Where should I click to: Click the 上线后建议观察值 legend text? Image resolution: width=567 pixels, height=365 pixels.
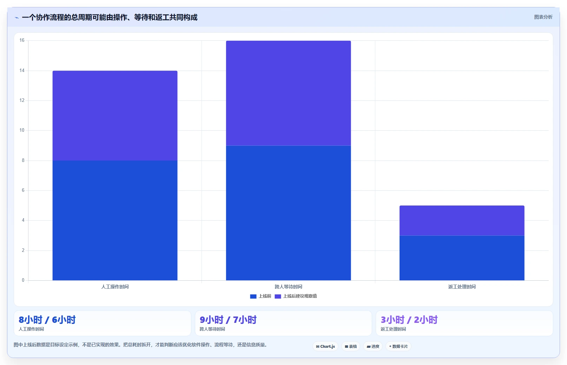300,296
